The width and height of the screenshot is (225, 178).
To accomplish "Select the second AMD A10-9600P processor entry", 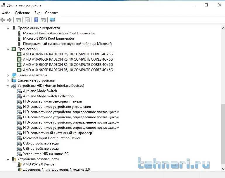I will [x=68, y=59].
